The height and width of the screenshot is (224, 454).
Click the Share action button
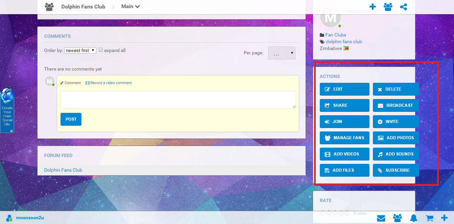click(344, 105)
